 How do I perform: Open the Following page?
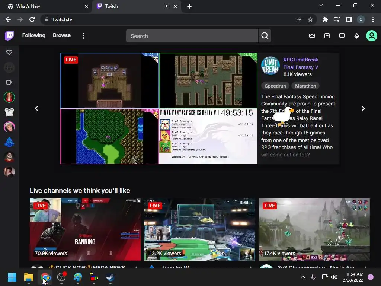click(34, 35)
